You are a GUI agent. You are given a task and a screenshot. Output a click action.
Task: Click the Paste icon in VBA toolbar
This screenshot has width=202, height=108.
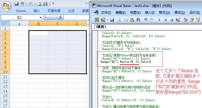(132, 20)
